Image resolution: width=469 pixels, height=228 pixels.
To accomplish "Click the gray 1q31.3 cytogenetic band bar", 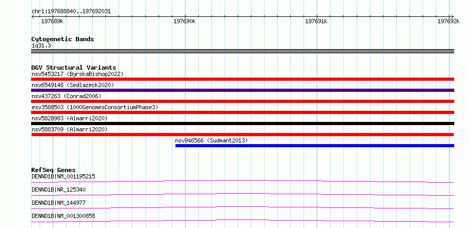I will pyautogui.click(x=242, y=51).
